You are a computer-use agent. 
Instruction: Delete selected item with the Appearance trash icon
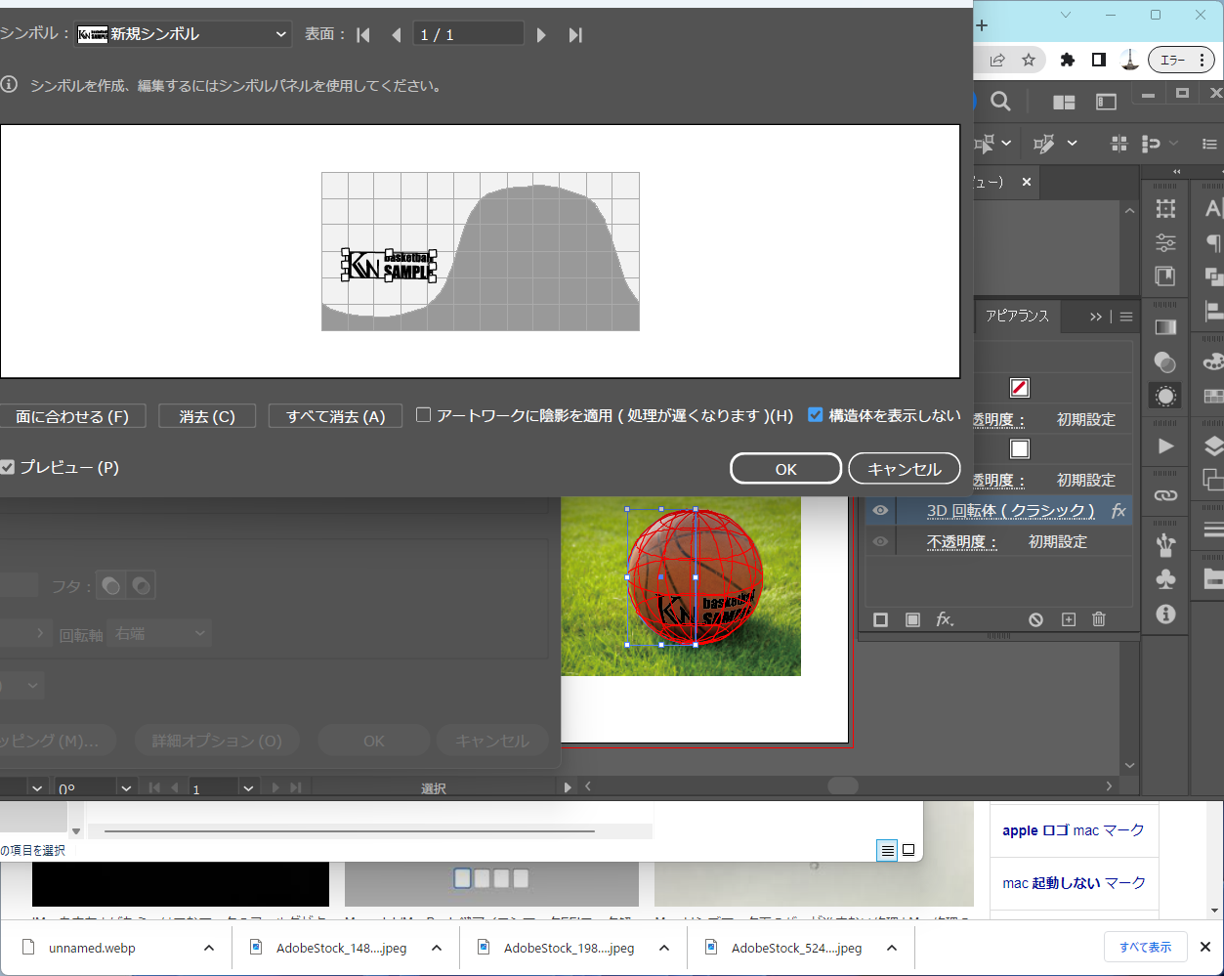(1099, 619)
